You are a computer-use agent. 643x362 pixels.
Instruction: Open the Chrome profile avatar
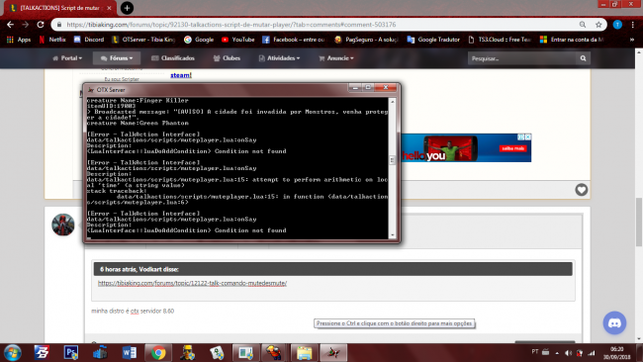(617, 25)
